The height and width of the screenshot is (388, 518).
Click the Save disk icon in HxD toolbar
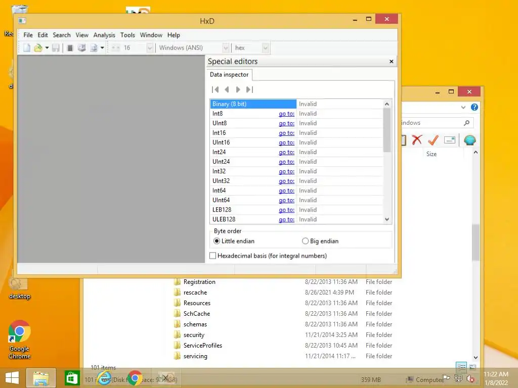[x=56, y=48]
